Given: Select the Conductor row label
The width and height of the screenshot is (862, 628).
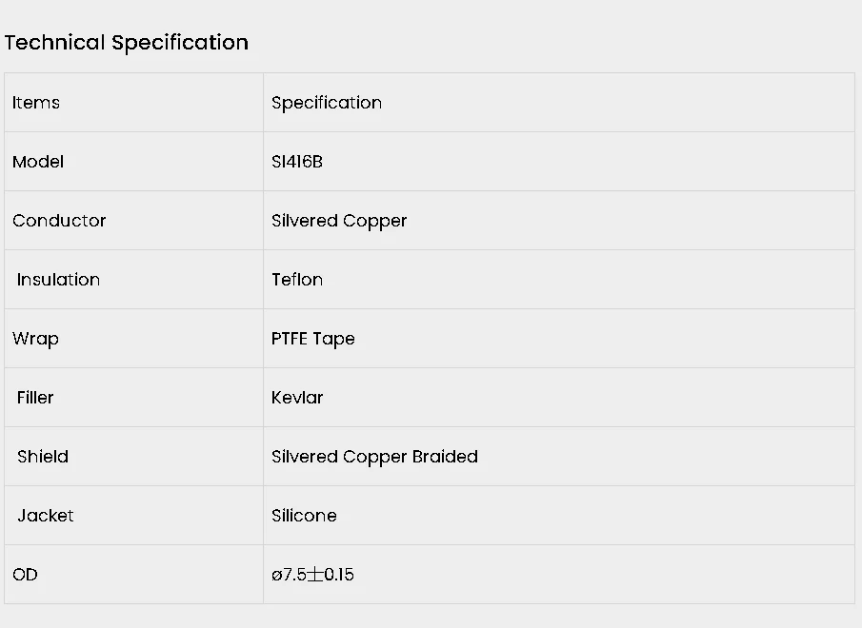Looking at the screenshot, I should pyautogui.click(x=59, y=221).
